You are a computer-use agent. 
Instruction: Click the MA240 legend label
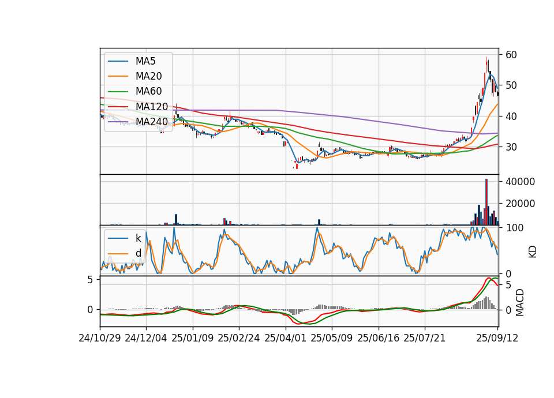tap(152, 122)
